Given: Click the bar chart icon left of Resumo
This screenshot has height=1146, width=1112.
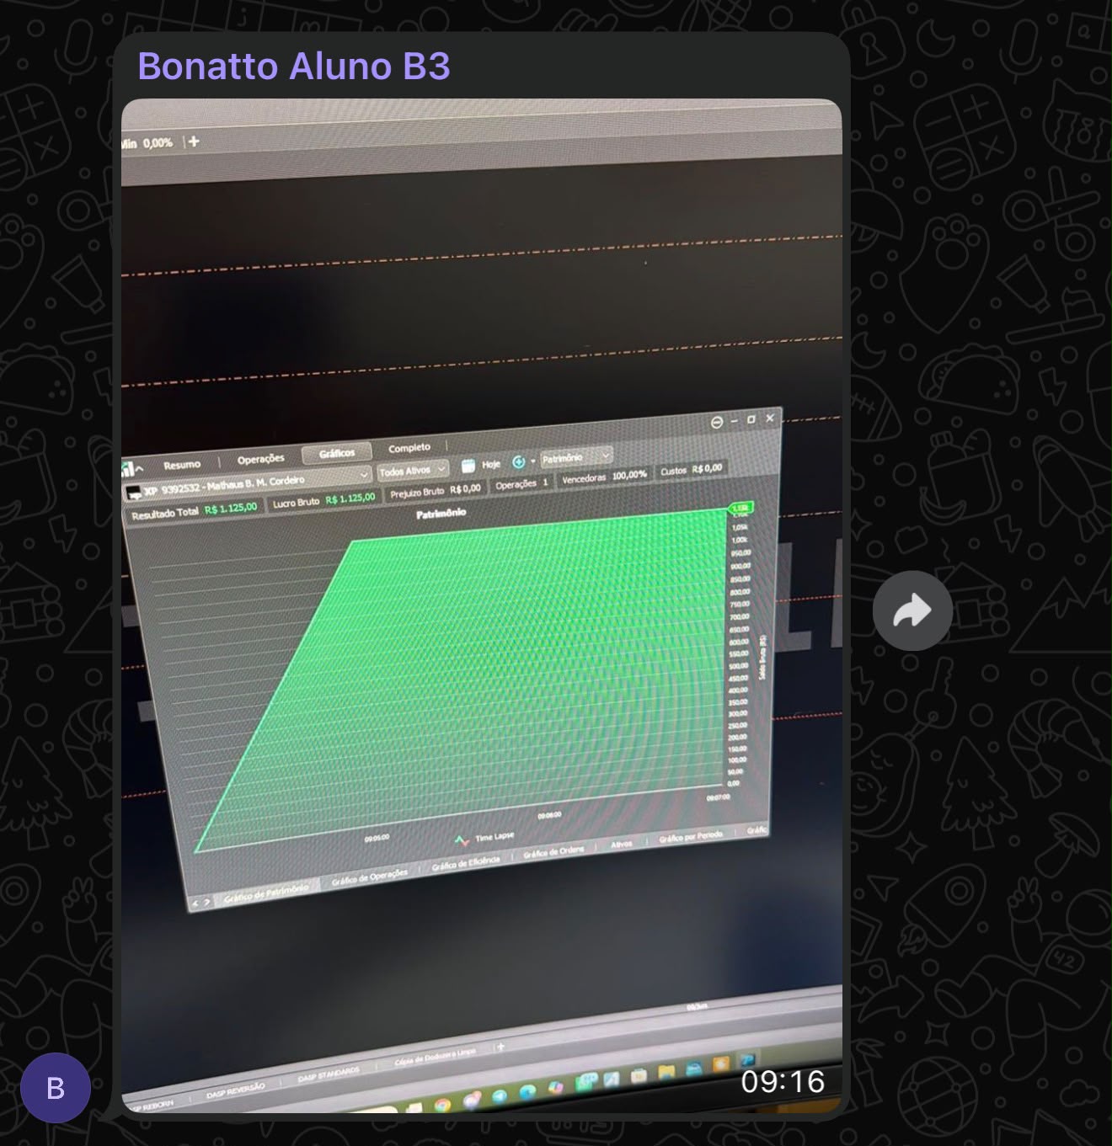Looking at the screenshot, I should (128, 468).
